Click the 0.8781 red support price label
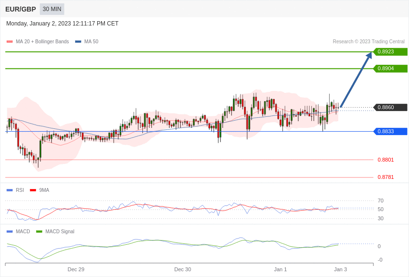409x277 pixels. click(x=386, y=177)
